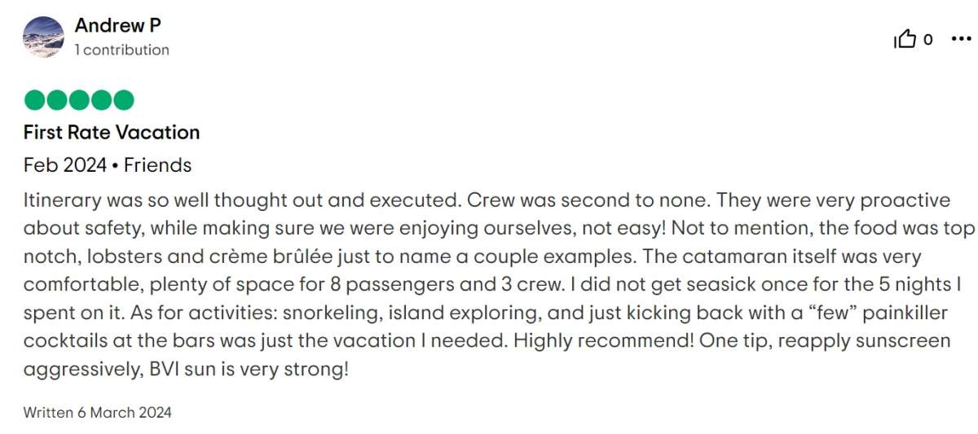
Task: Click the "1 contribution" text
Action: pyautogui.click(x=122, y=50)
